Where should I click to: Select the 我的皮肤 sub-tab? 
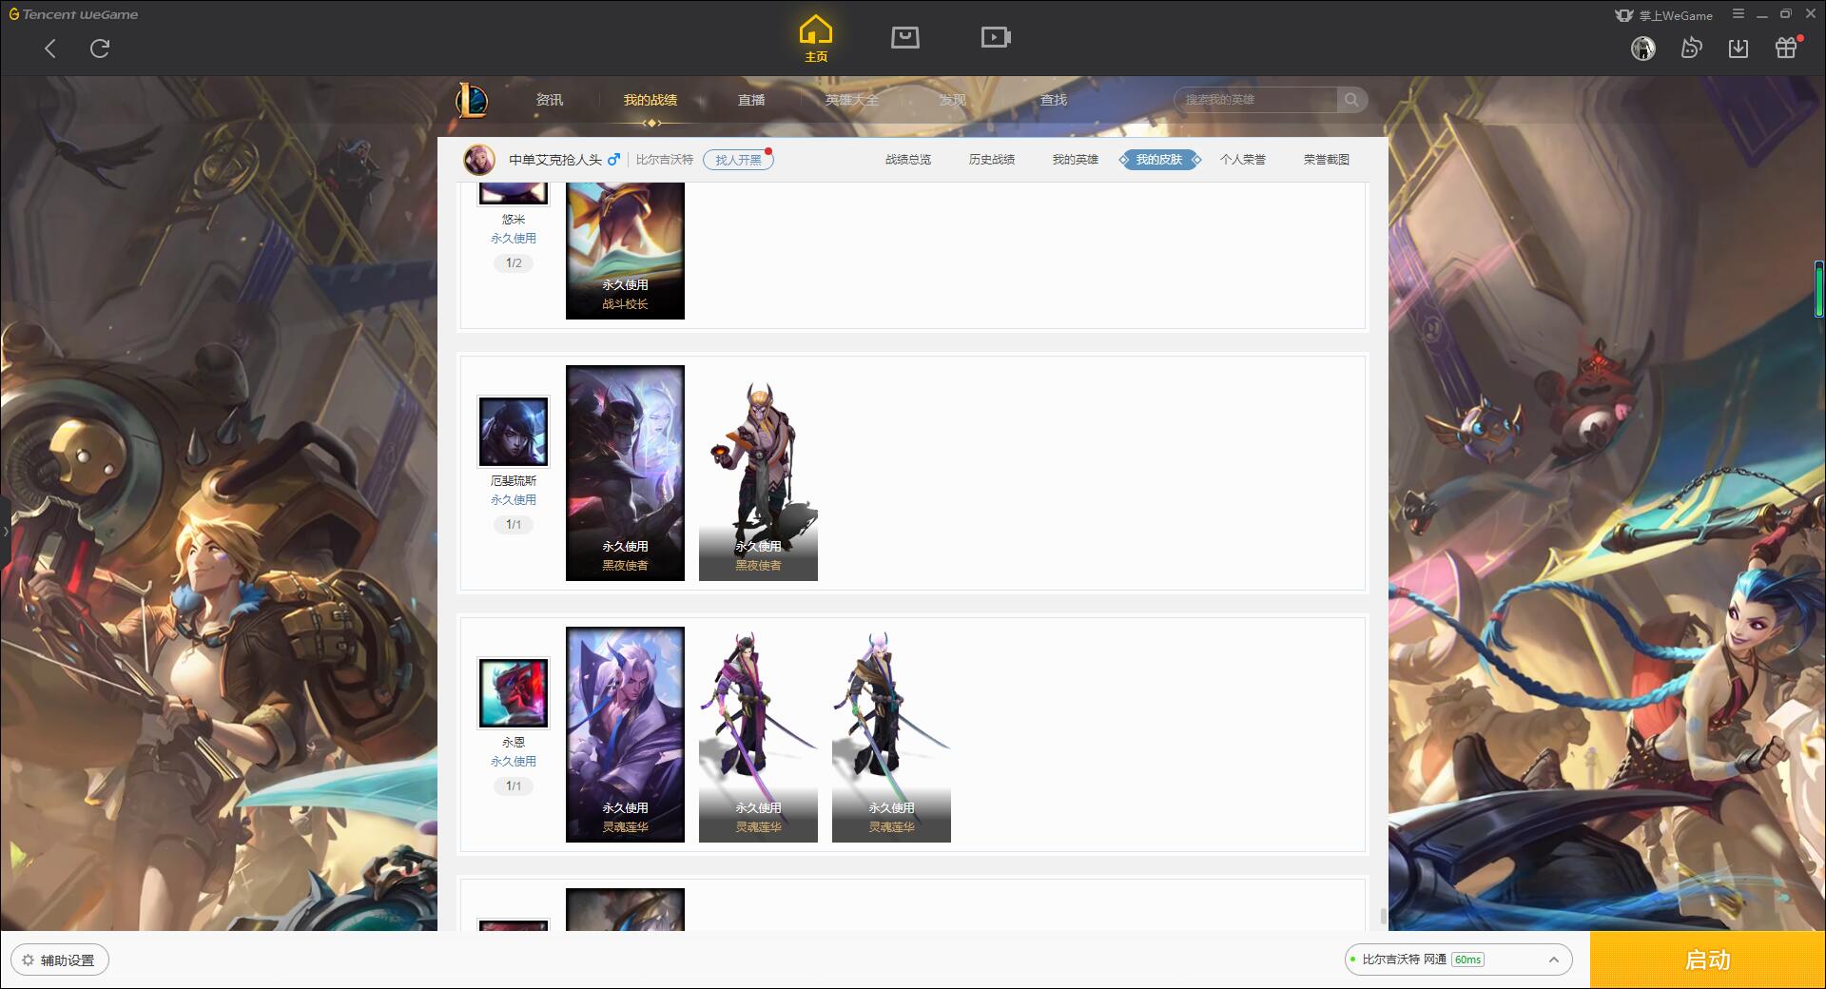[x=1159, y=160]
